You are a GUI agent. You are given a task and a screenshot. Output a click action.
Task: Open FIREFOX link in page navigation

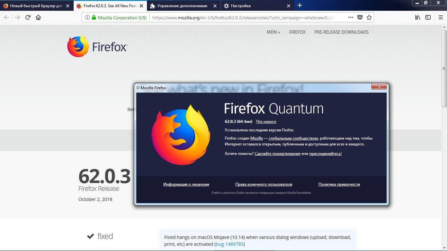pyautogui.click(x=297, y=32)
